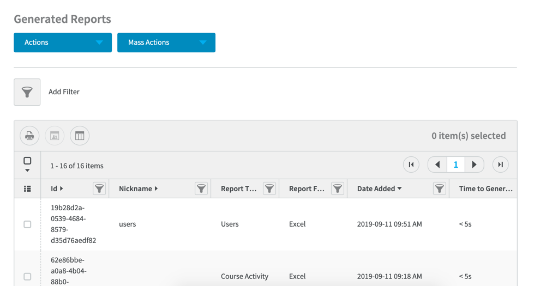Click the Report F... column header
Screen dimensions: 534x286
(x=307, y=188)
